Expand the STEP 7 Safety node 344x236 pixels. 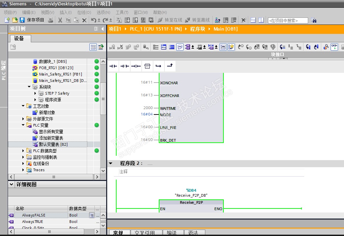(36, 93)
